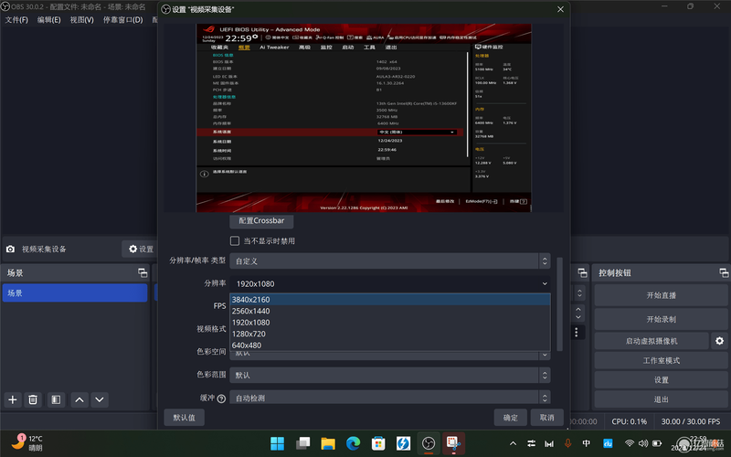Click the Chinese 中 input method indicator
The height and width of the screenshot is (457, 731).
pos(586,443)
